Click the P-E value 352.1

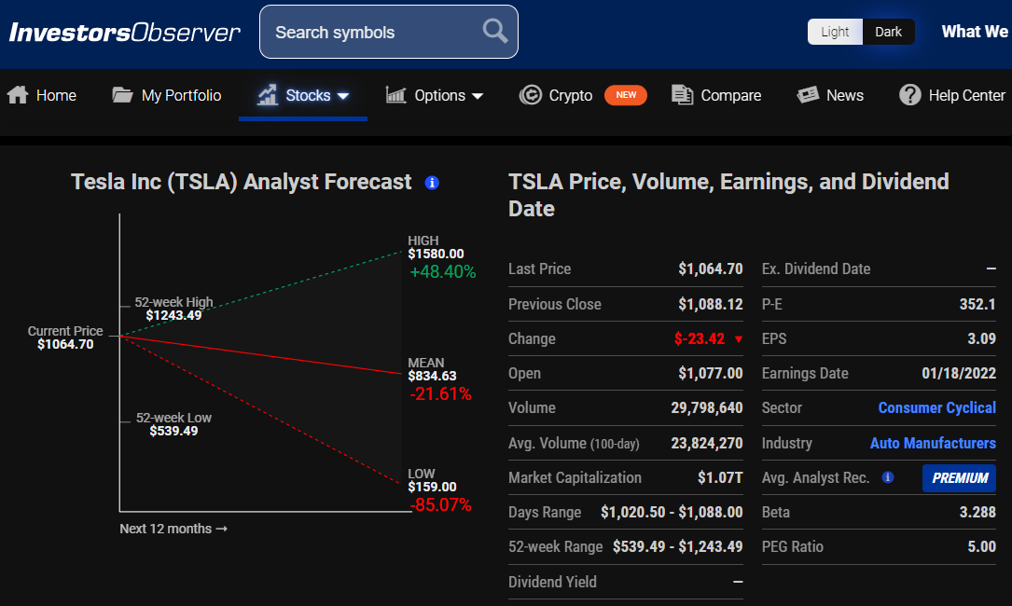click(x=977, y=304)
